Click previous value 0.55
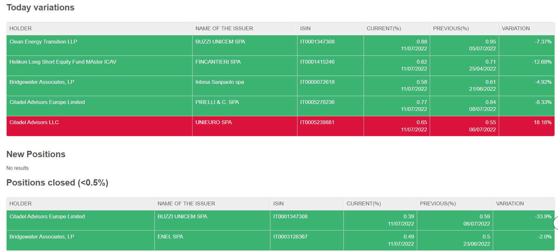The image size is (558, 252). point(491,122)
